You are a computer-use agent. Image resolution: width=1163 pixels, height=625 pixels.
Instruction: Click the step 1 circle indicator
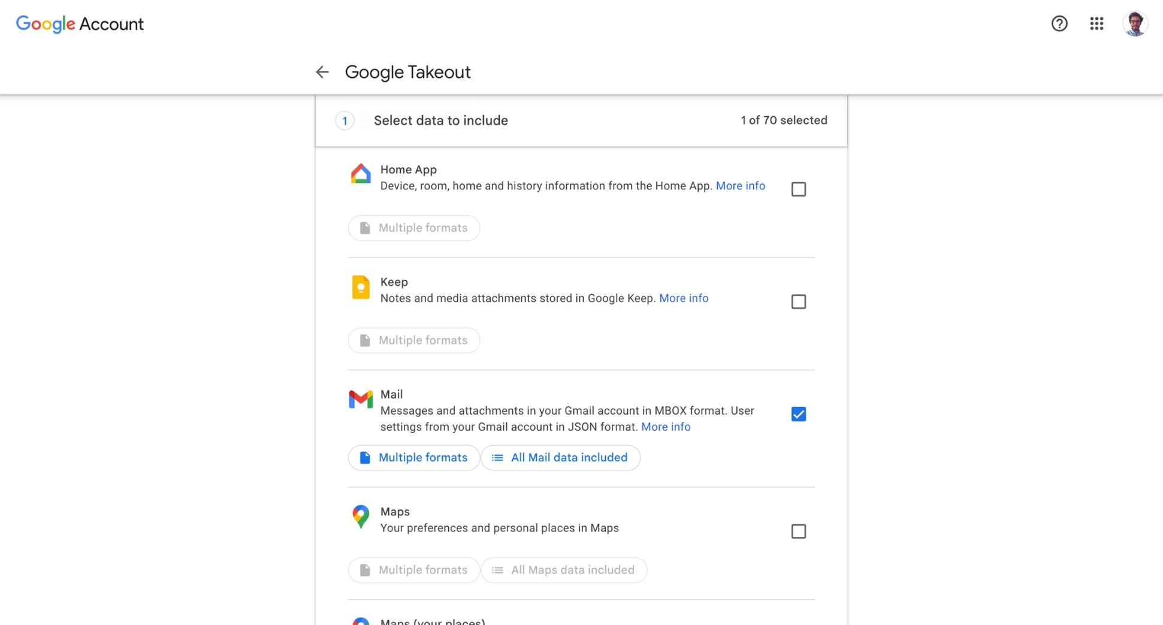(x=345, y=120)
